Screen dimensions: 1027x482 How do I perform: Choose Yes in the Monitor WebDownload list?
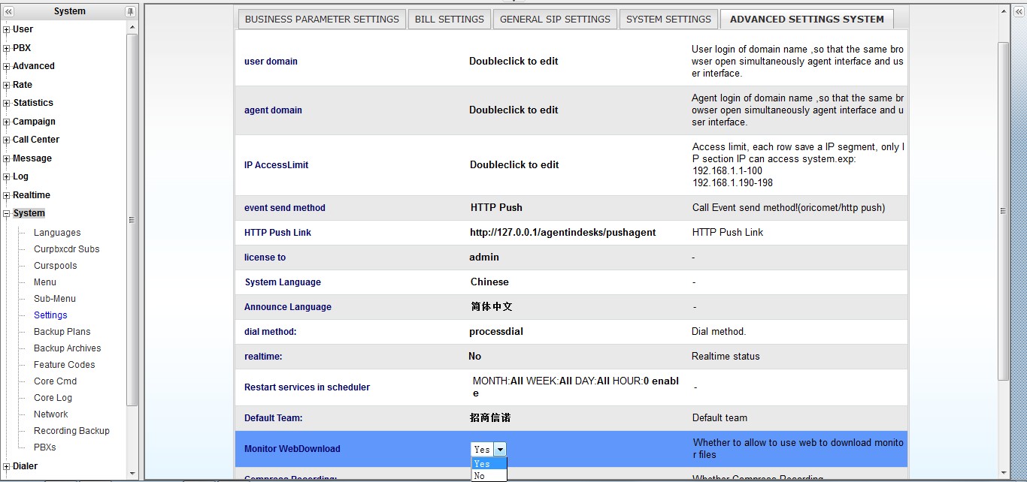click(x=482, y=464)
